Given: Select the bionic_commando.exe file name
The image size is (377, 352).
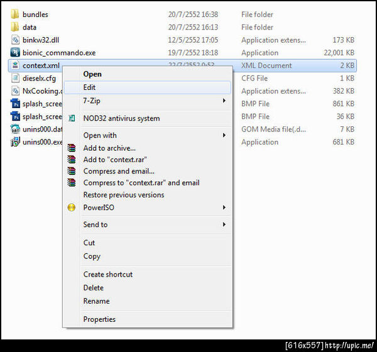Looking at the screenshot, I should (59, 53).
